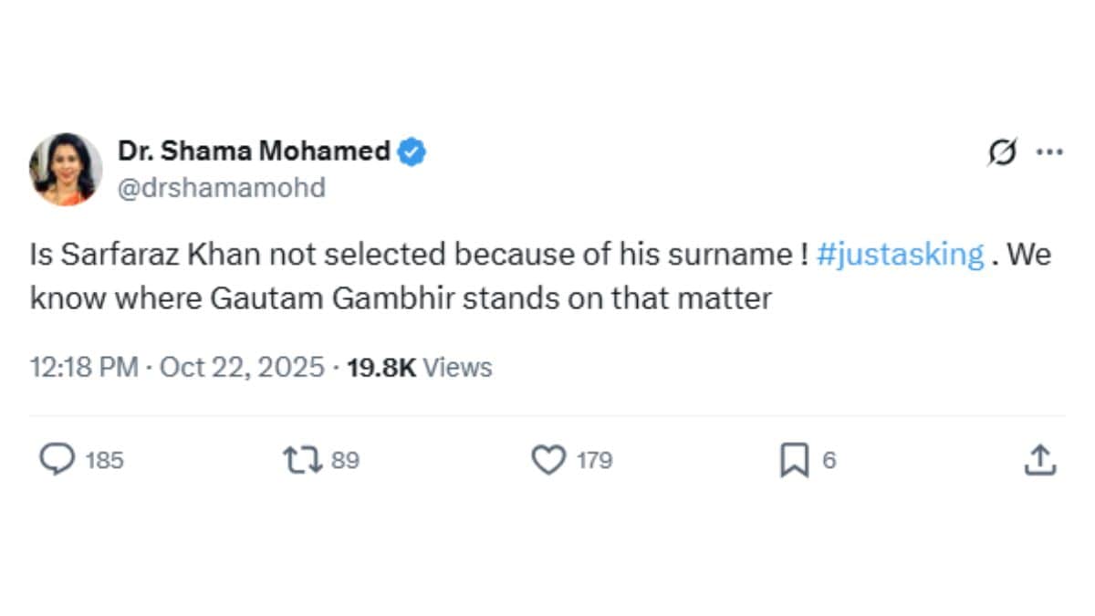
Task: Click the share upload arrow icon
Action: pyautogui.click(x=1039, y=460)
